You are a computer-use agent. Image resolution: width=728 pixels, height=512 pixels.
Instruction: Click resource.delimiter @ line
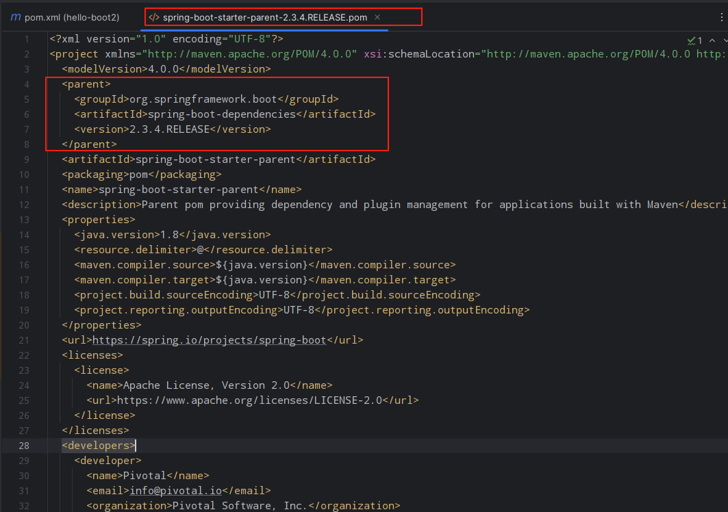(203, 250)
